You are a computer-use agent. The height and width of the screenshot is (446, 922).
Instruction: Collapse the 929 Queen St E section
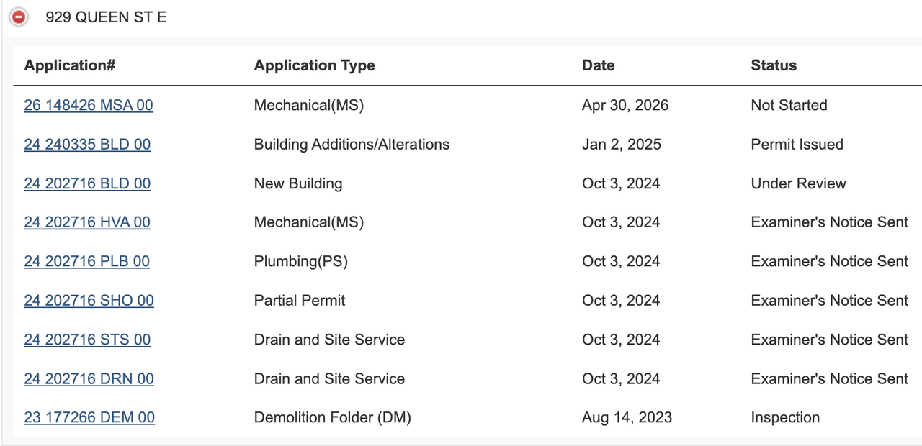point(19,17)
